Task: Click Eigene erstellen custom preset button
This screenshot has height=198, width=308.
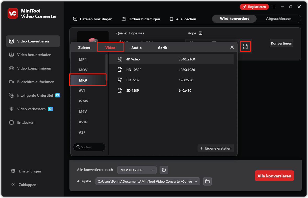Action: [x=216, y=148]
